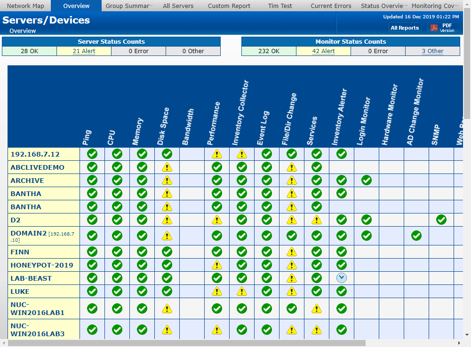
Task: Open ABCLIVEDEMO Disk Space alert icon
Action: point(167,167)
